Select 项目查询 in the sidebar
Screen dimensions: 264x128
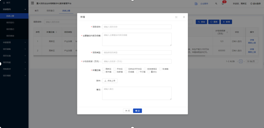pyautogui.click(x=14, y=36)
